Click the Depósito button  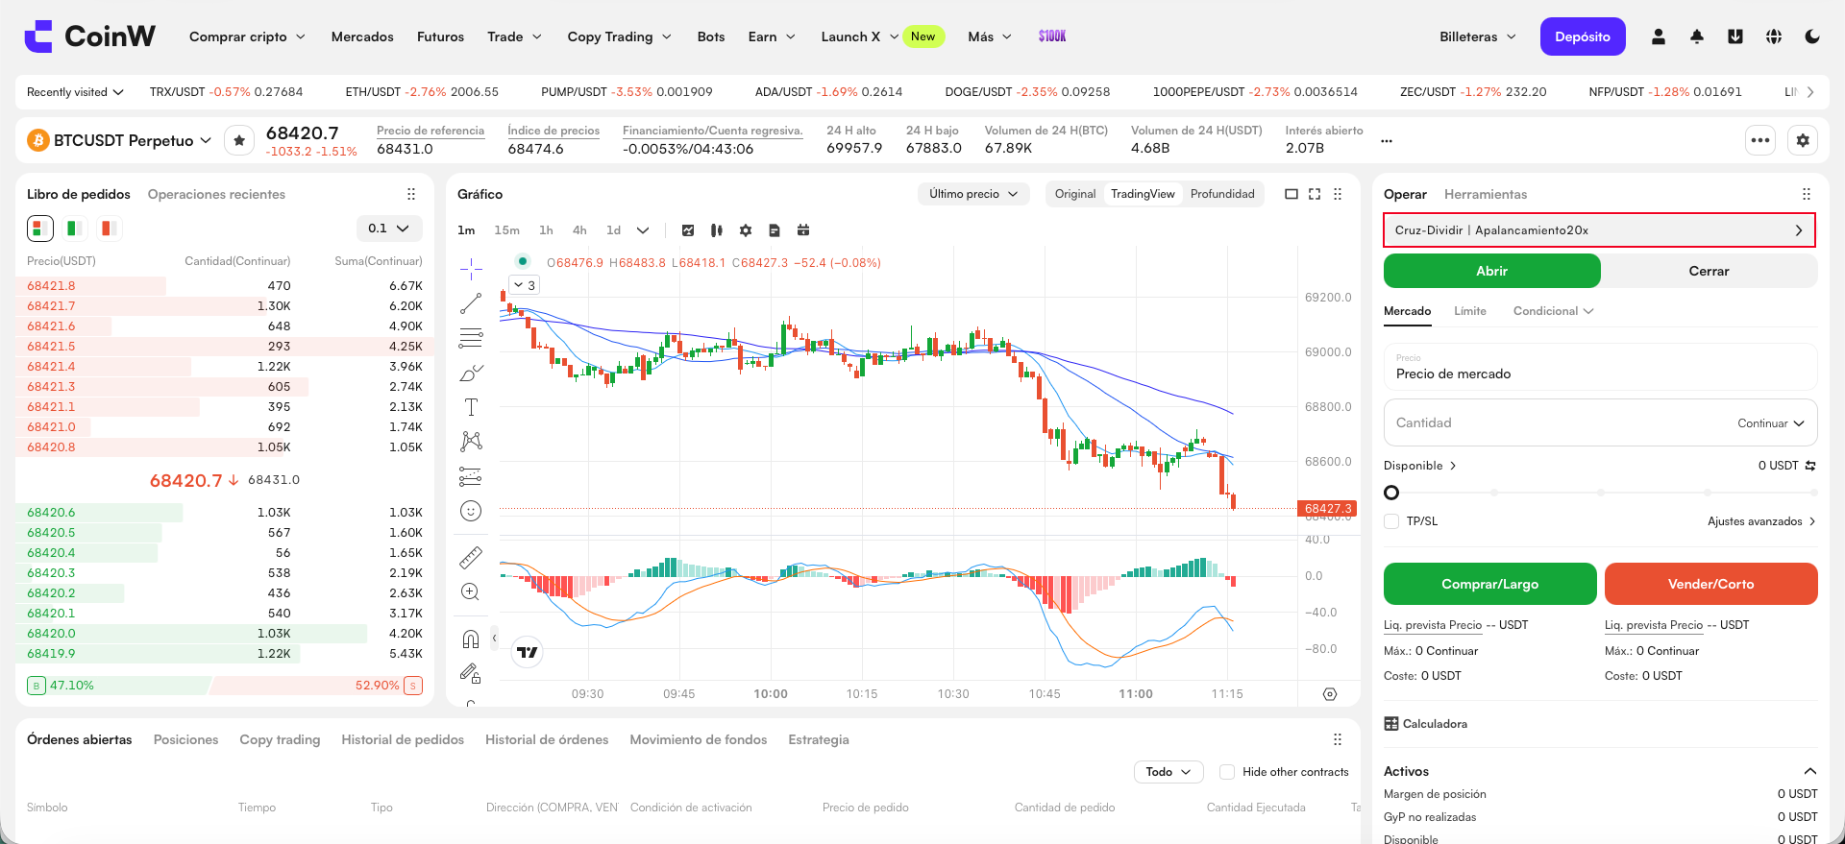pyautogui.click(x=1583, y=36)
